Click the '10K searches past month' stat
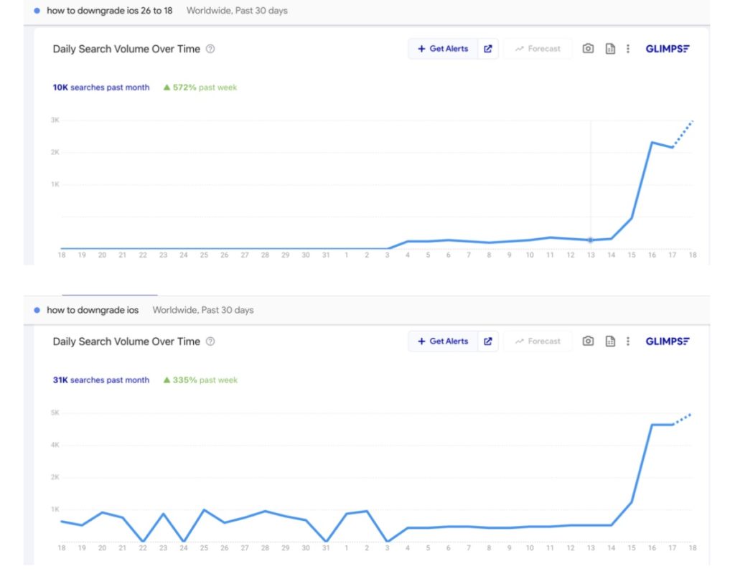This screenshot has width=735, height=584. point(101,88)
